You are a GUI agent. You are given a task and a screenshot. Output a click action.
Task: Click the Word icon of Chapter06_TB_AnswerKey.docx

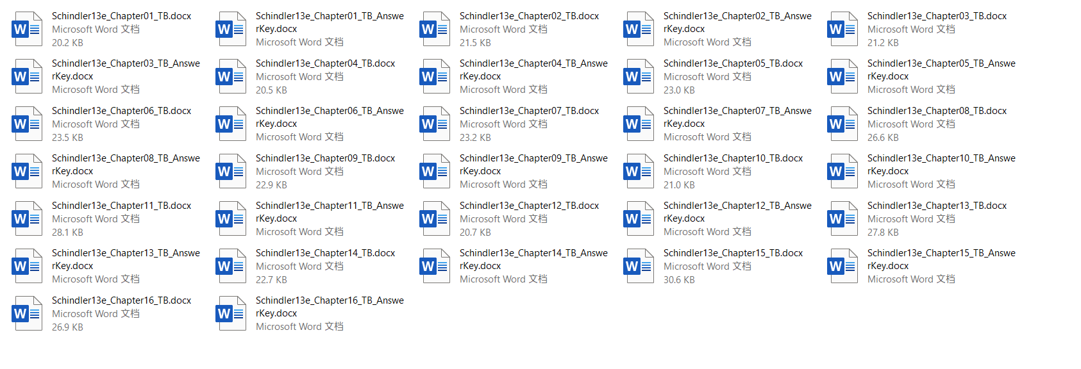(231, 124)
